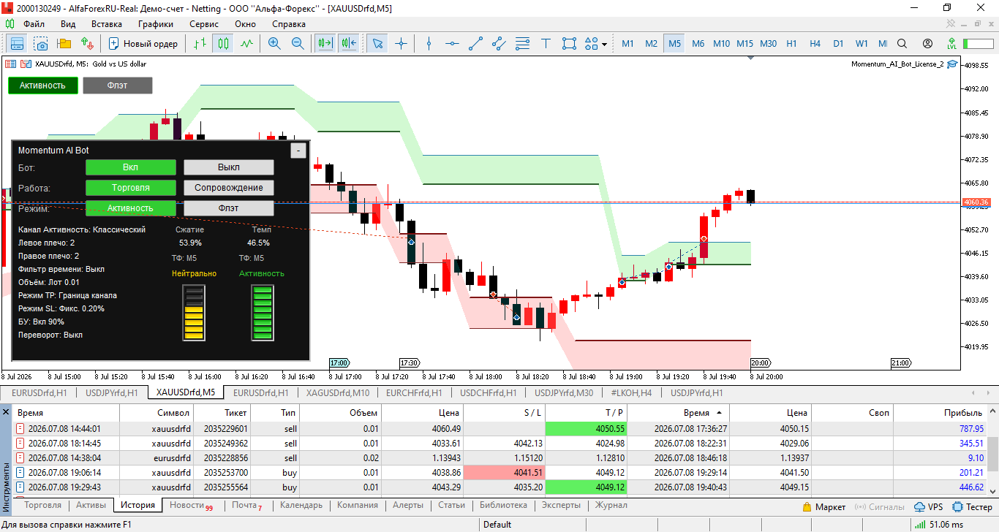Open the shapes objects dropdown arrow
Viewport: 999px width, 532px height.
click(604, 44)
